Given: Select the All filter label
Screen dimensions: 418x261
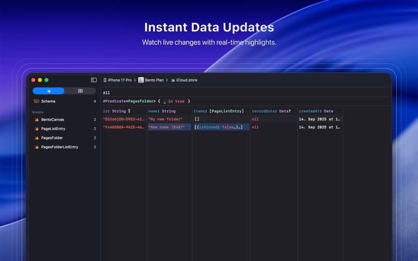Looking at the screenshot, I should (x=107, y=93).
